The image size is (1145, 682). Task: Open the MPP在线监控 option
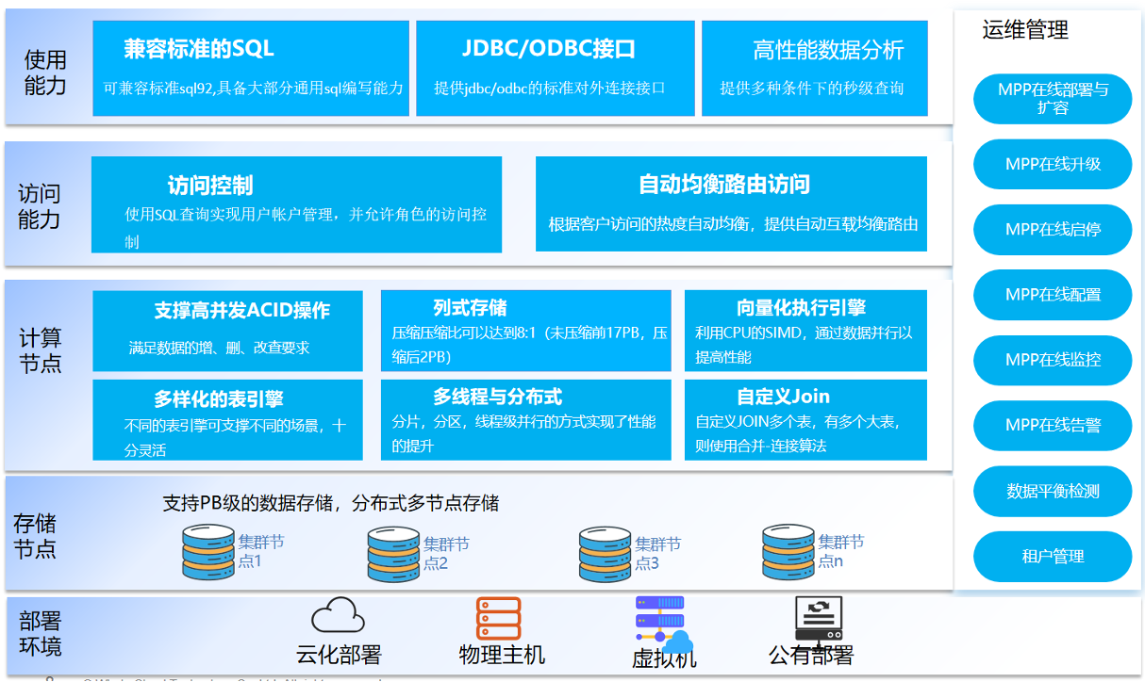click(1053, 360)
